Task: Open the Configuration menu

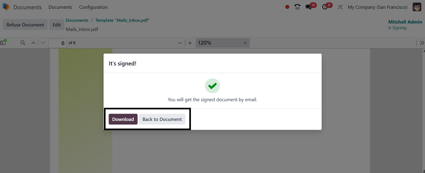Action: [93, 7]
